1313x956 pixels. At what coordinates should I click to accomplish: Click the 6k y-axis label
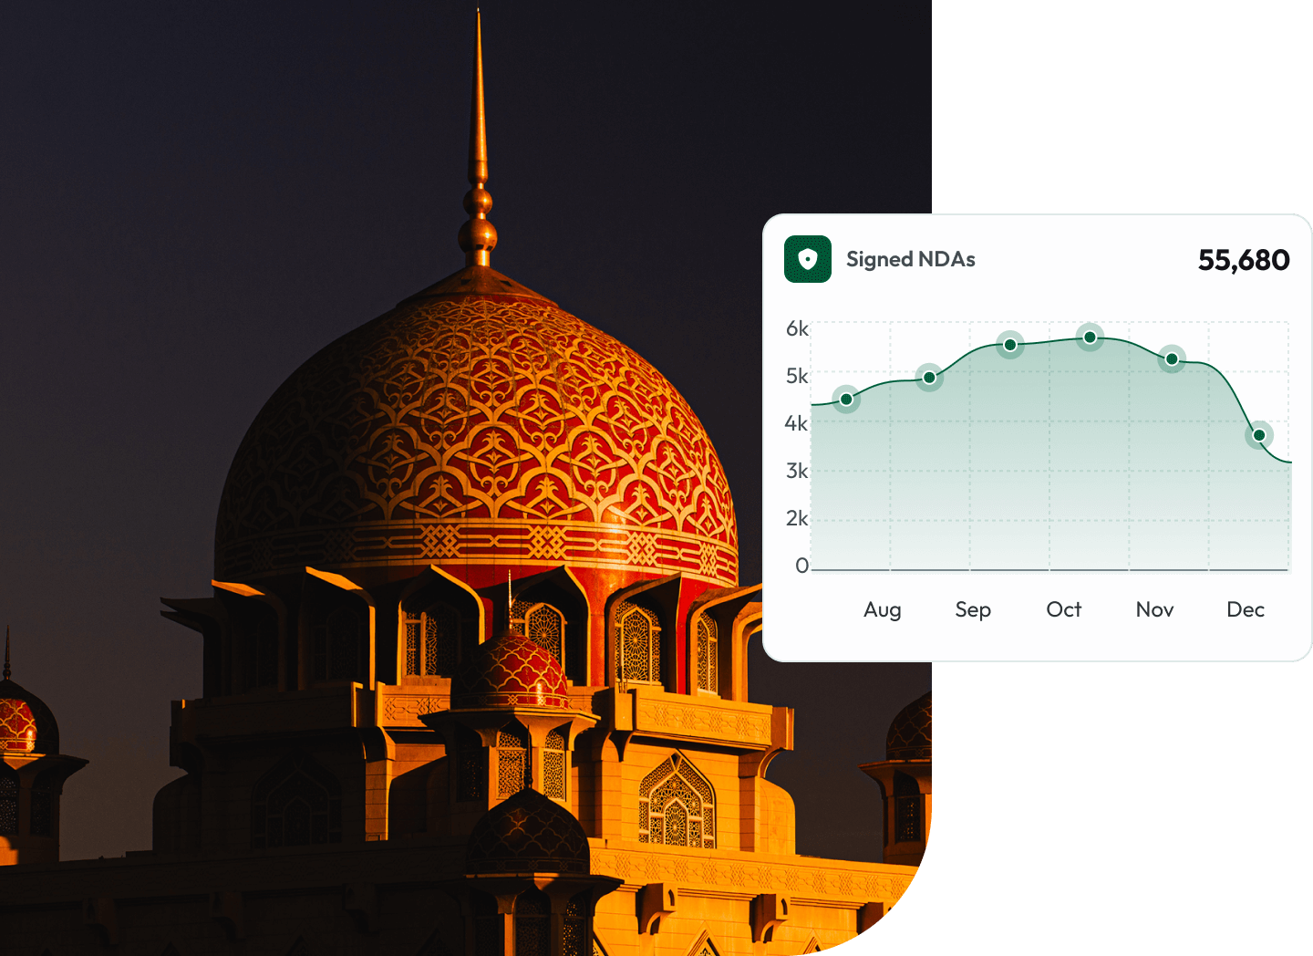pyautogui.click(x=797, y=328)
